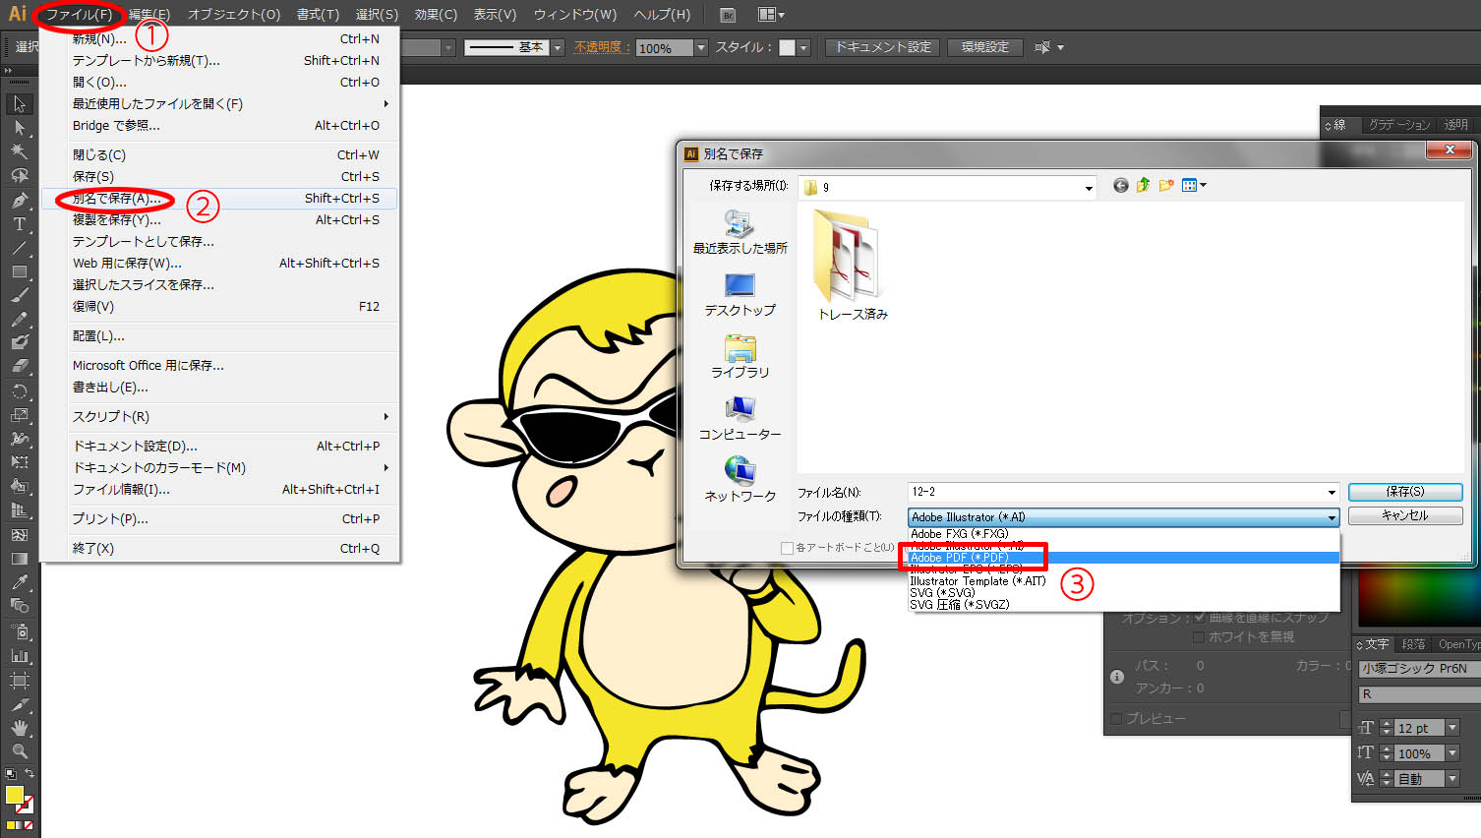Activate the Magic Wand tool
This screenshot has height=838, width=1481.
pos(20,151)
